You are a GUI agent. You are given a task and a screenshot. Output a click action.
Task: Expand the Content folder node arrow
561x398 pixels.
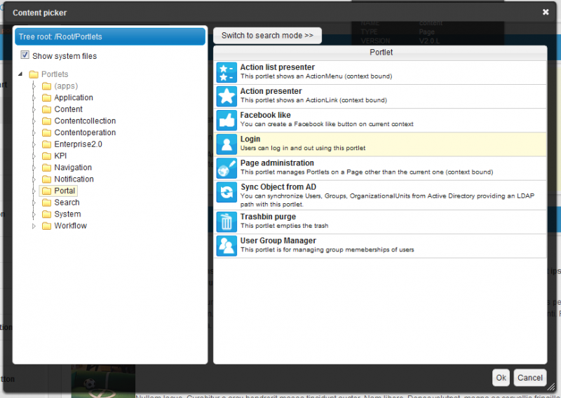tap(34, 109)
